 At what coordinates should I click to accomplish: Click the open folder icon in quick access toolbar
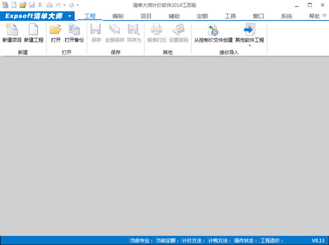22,4
